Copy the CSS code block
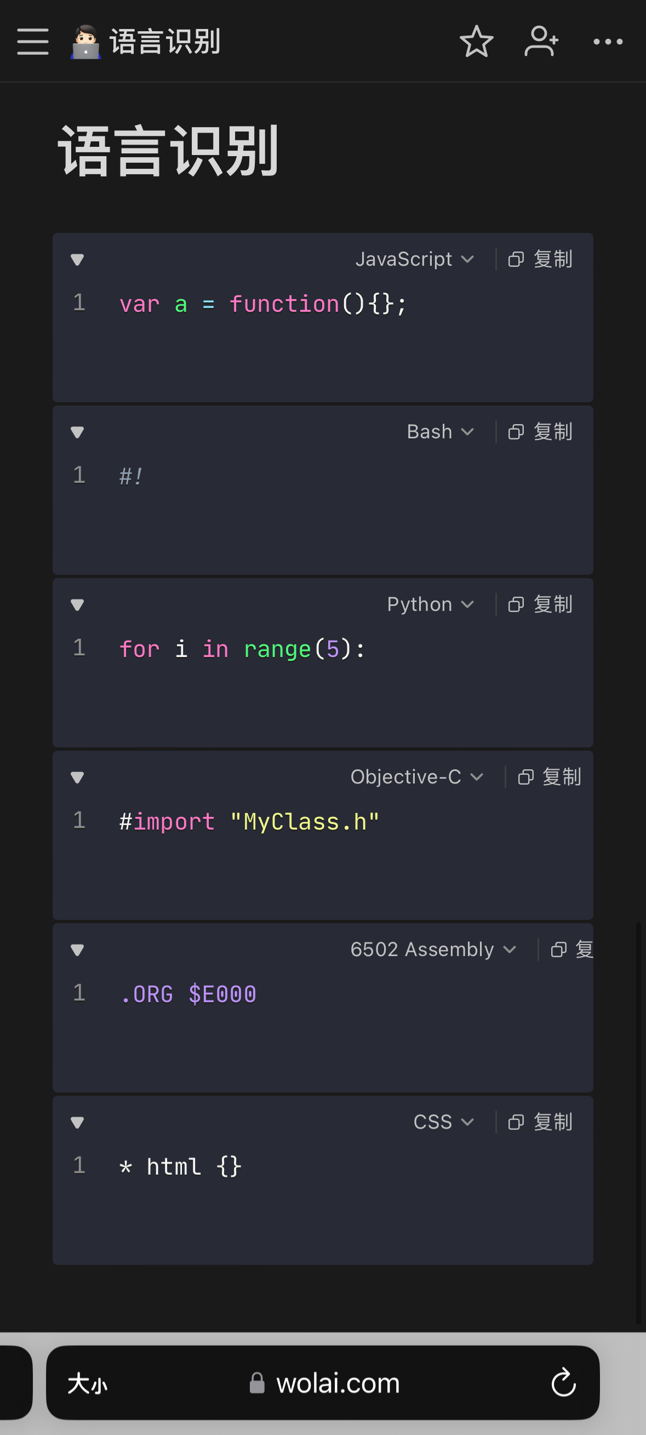 [x=540, y=1122]
